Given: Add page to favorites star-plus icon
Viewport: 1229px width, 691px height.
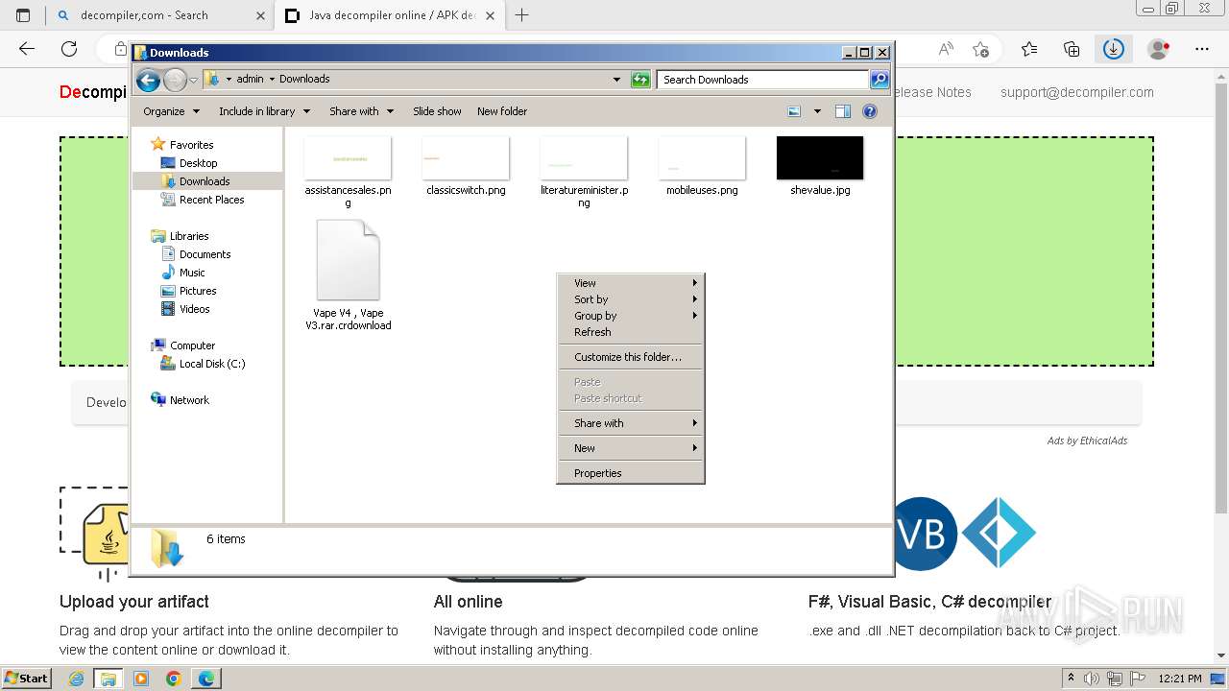Looking at the screenshot, I should (980, 49).
